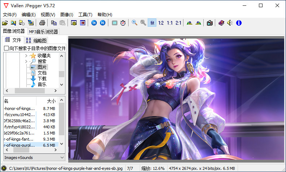Click folder tree horizontal scroll right arrow
This screenshot has width=286, height=172.
point(56,91)
